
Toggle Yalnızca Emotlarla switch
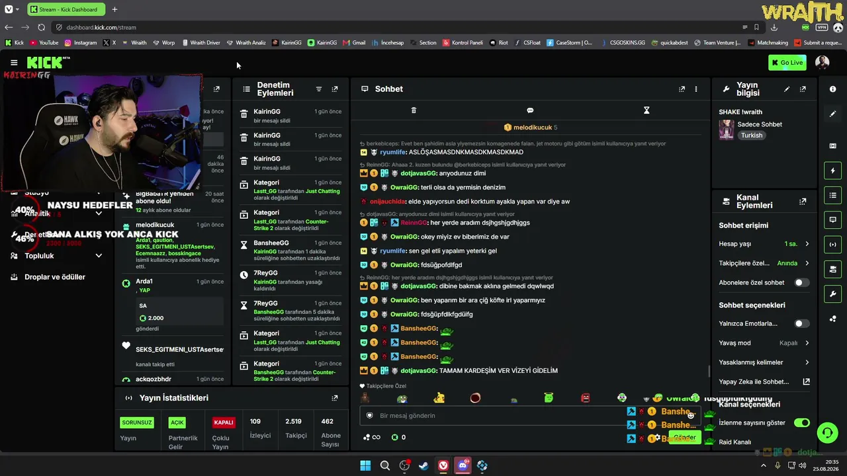(x=802, y=323)
